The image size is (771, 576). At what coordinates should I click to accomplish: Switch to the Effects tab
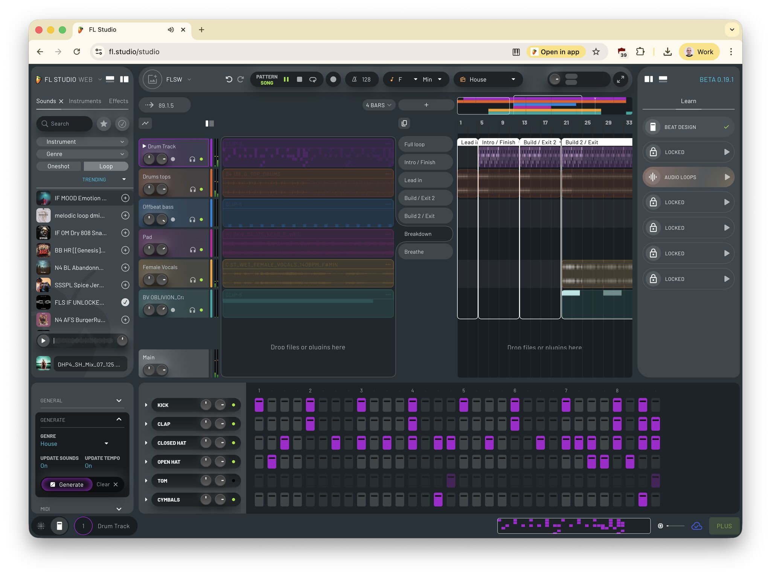click(x=118, y=101)
